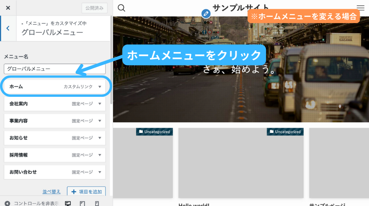Go back using the left chevron arrow

pyautogui.click(x=8, y=28)
